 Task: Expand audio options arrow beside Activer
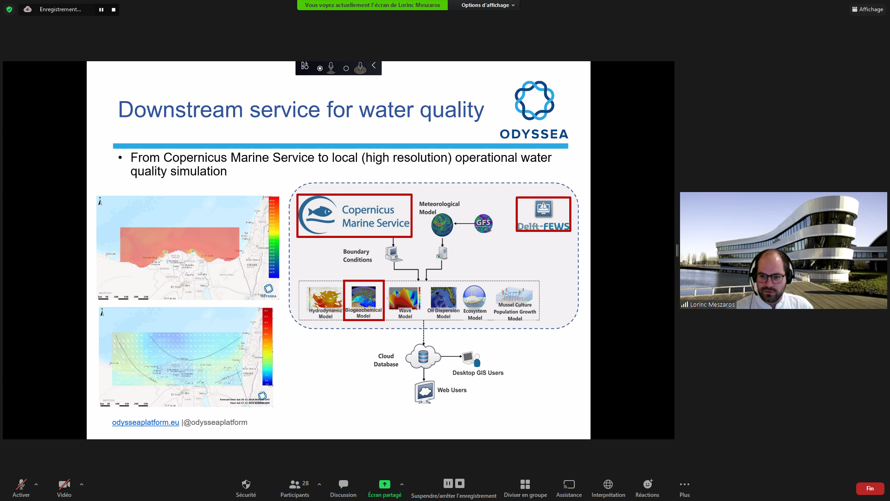36,484
